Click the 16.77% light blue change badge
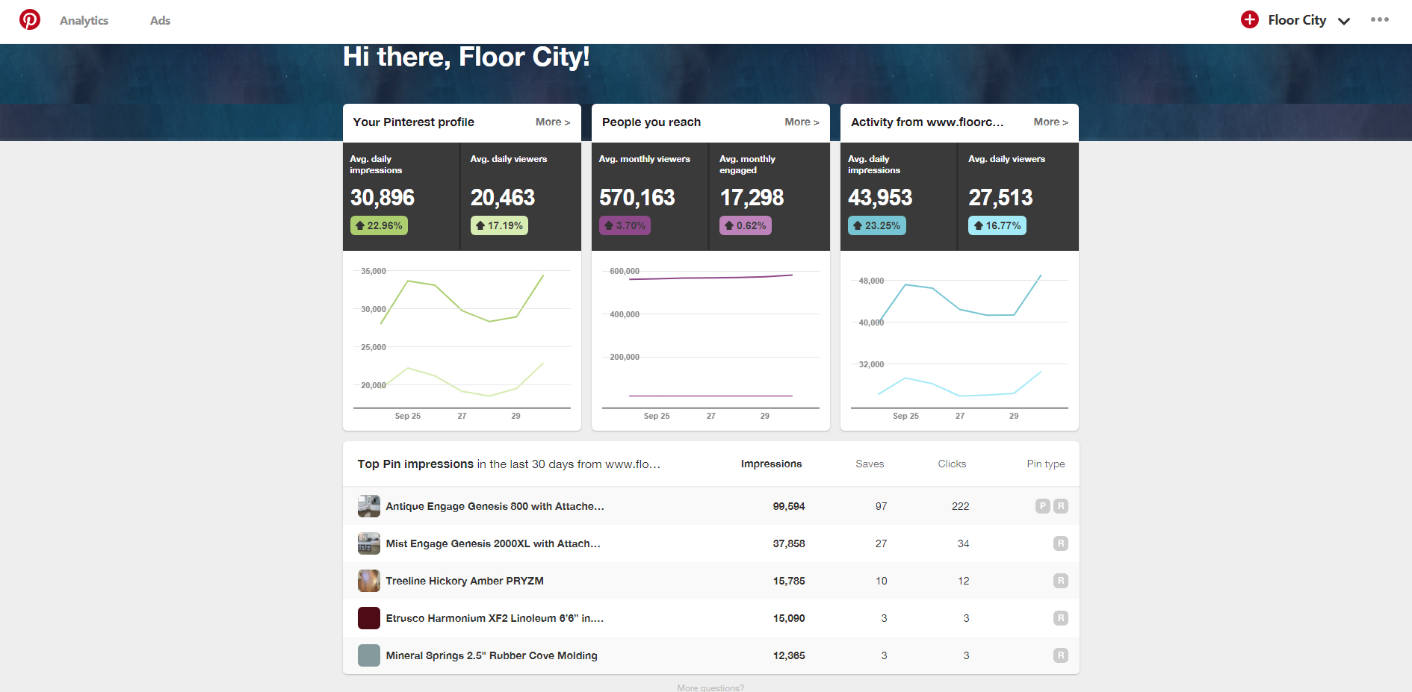Image resolution: width=1412 pixels, height=692 pixels. click(997, 225)
